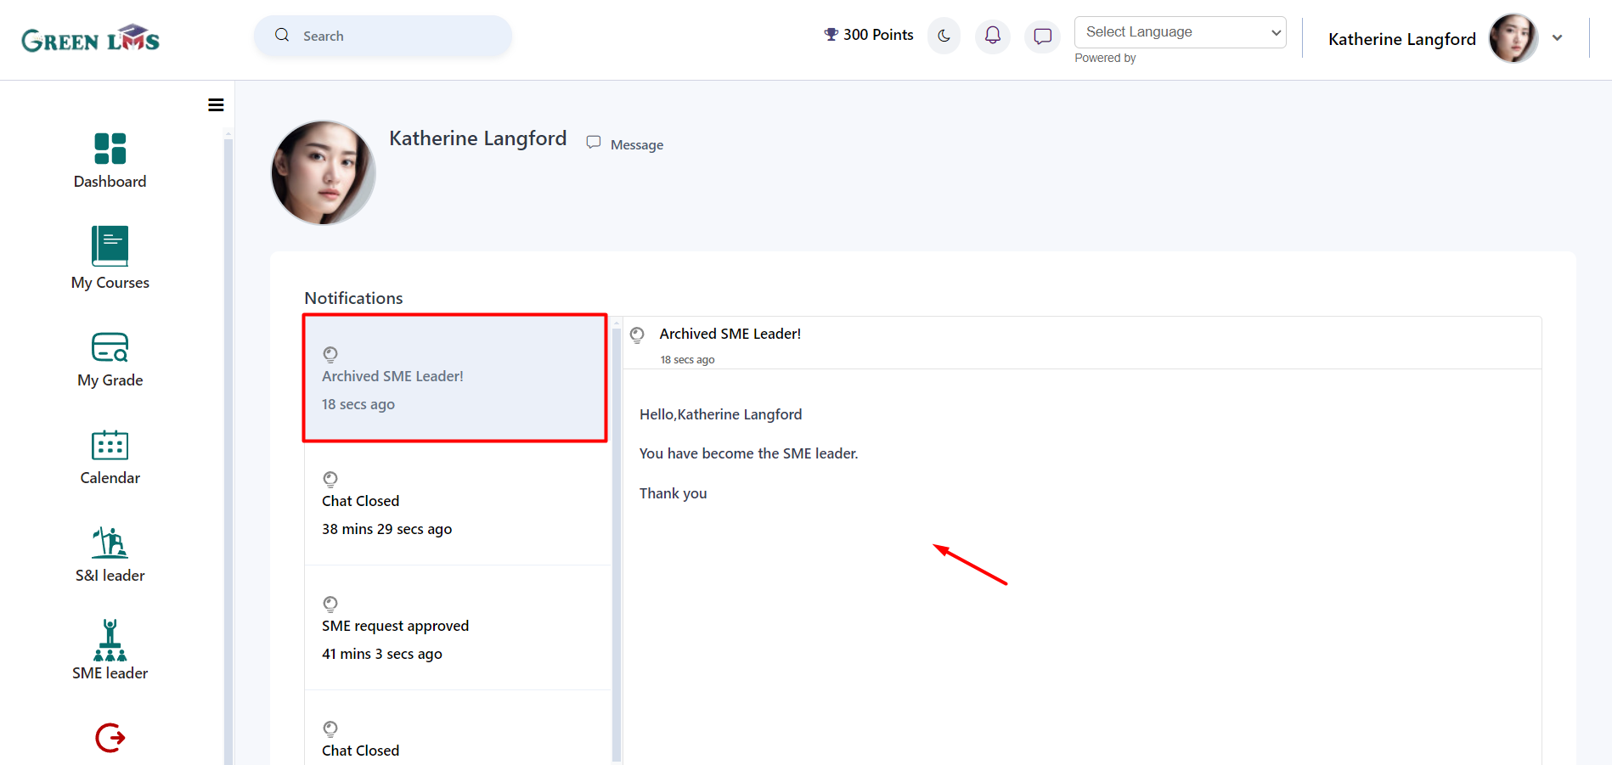Click lightbulb icon above SME request approved

(330, 604)
